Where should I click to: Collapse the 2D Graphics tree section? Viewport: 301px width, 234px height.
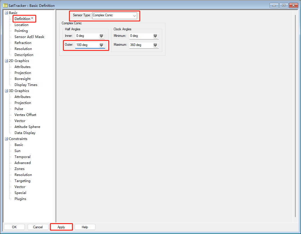pos(6,61)
